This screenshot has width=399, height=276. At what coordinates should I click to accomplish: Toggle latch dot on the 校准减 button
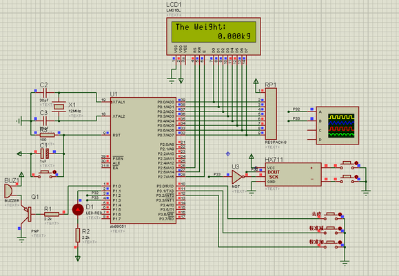[340, 229]
